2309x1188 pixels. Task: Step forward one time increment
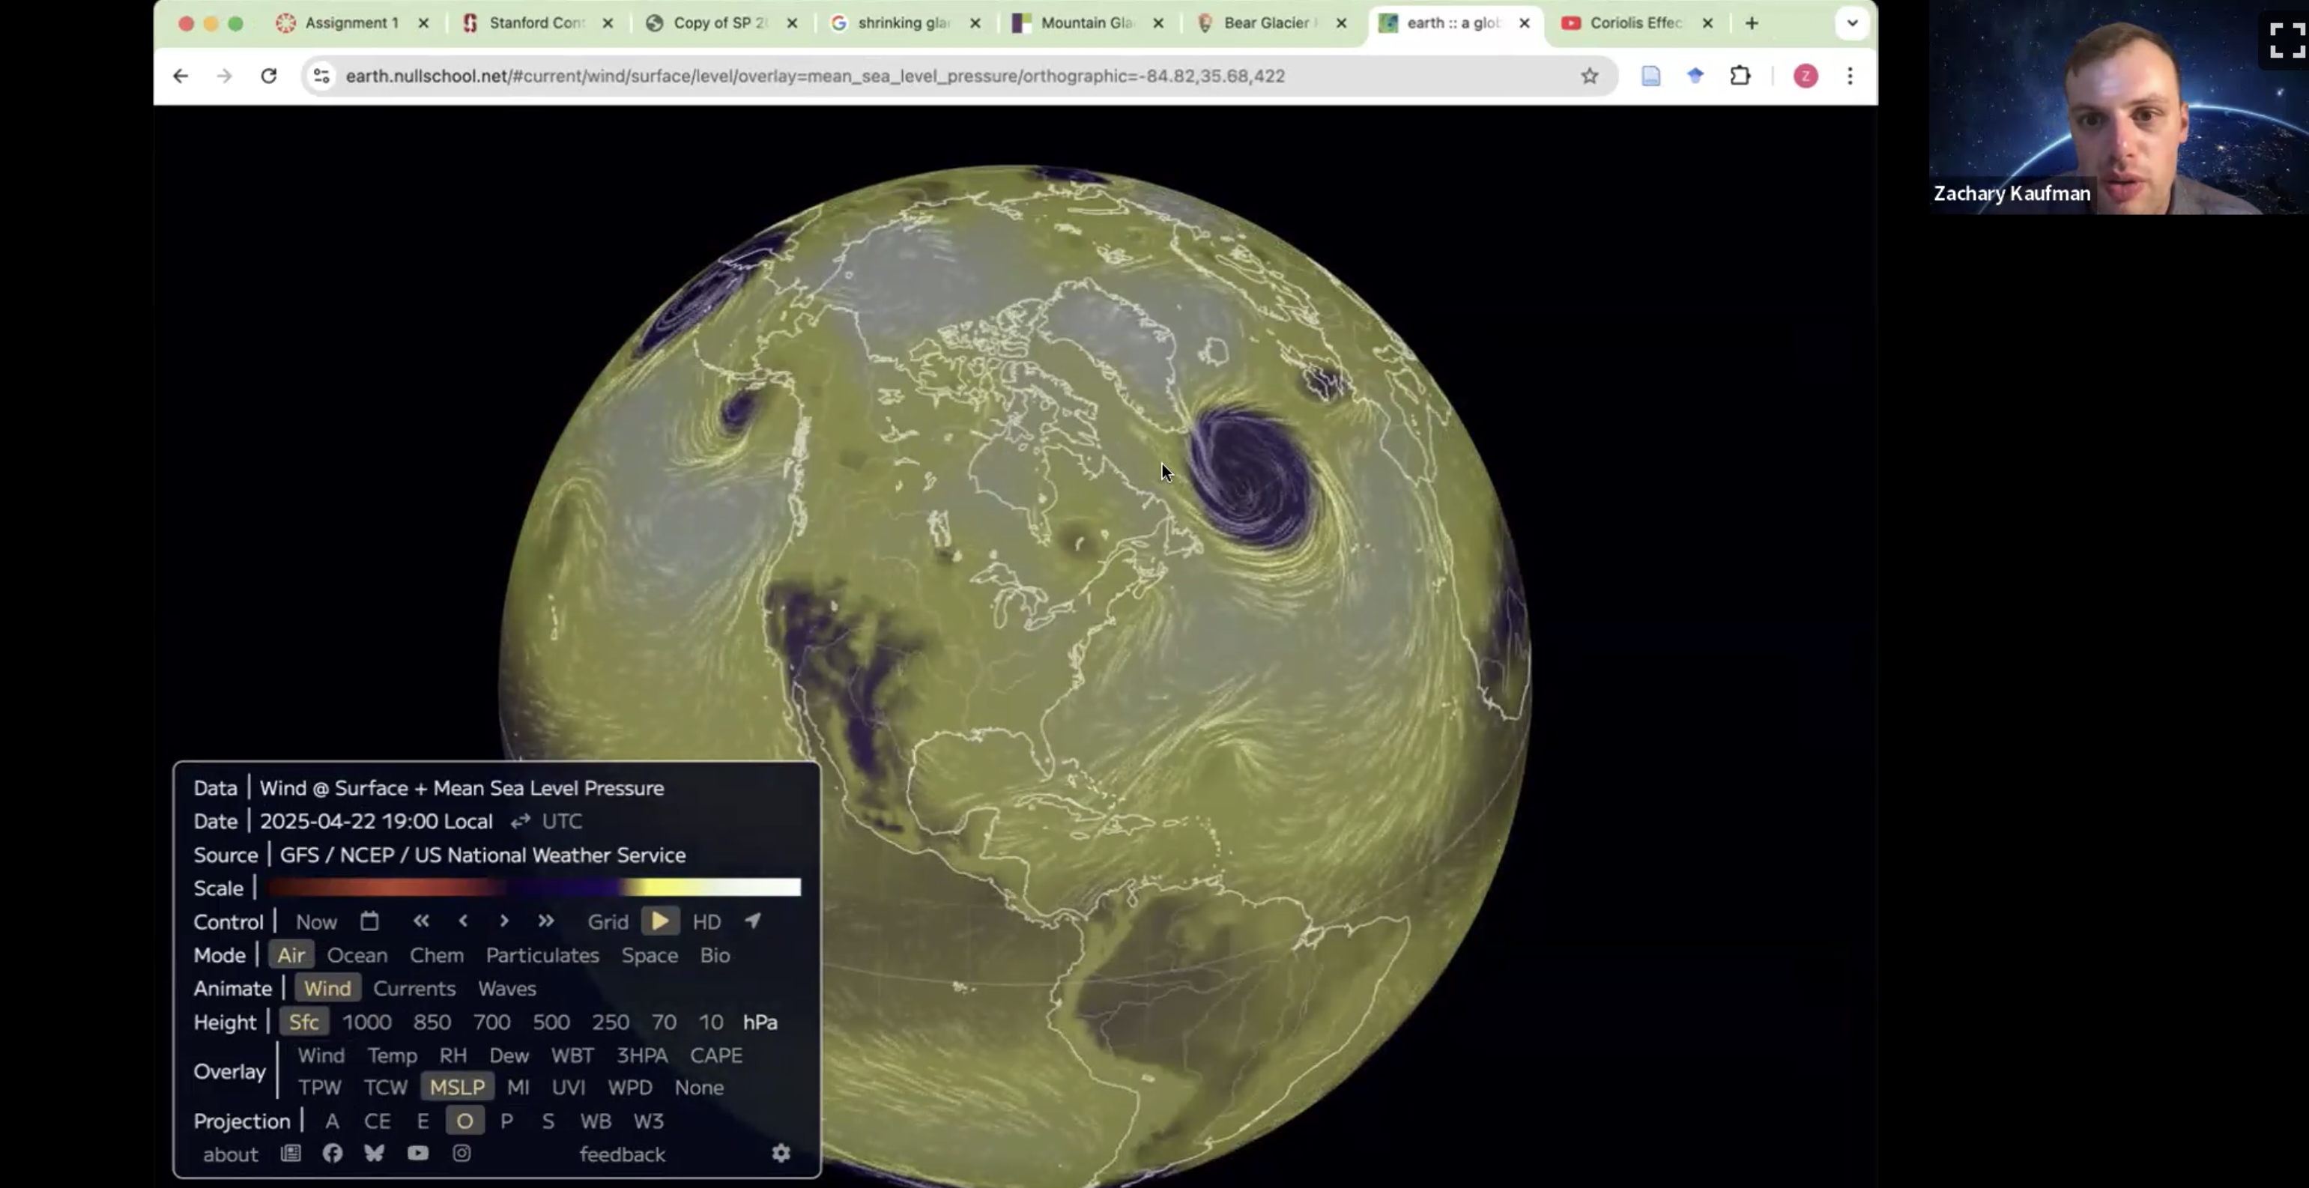tap(503, 921)
